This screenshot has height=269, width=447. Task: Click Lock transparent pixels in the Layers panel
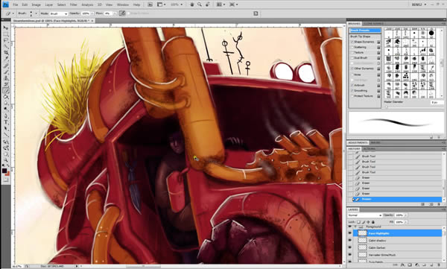358,222
